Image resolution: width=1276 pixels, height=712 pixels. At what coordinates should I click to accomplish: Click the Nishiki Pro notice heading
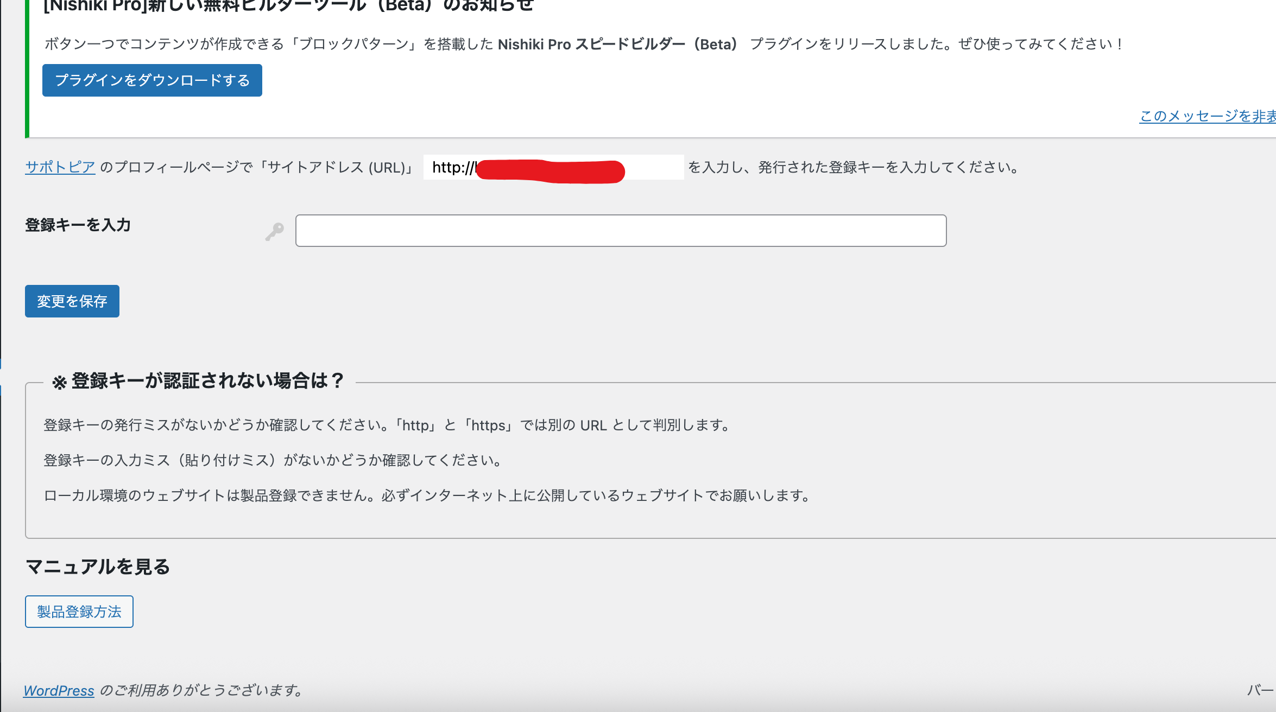click(289, 7)
